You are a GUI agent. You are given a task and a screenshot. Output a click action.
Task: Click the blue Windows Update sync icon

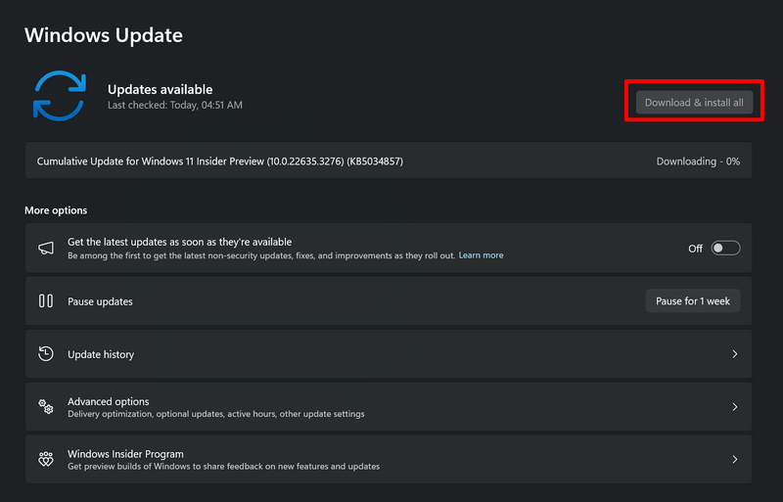[59, 95]
